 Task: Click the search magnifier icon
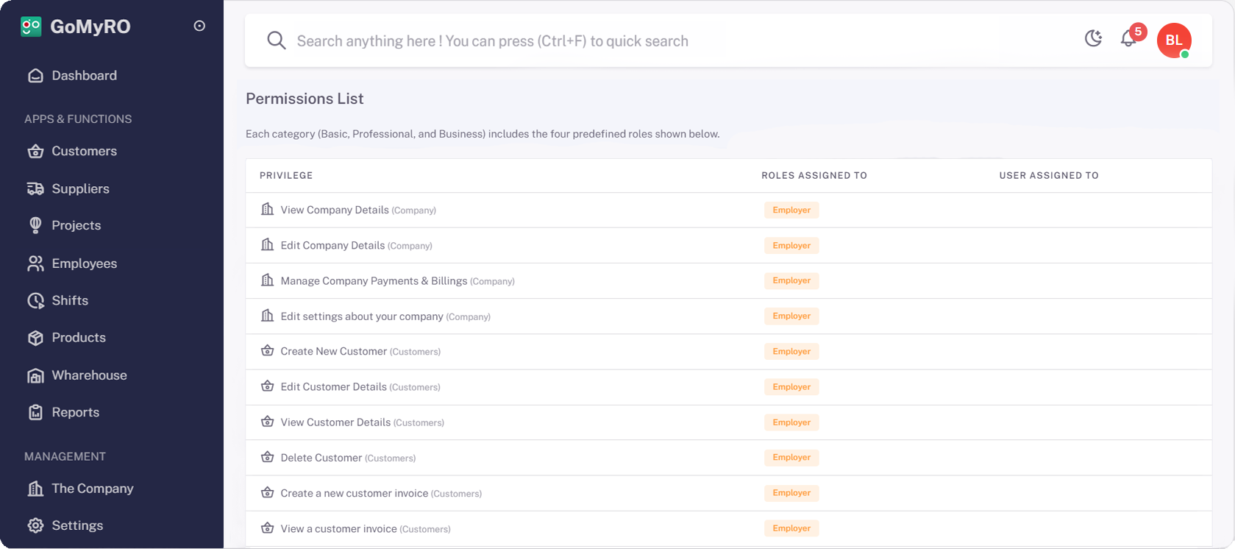pyautogui.click(x=276, y=40)
